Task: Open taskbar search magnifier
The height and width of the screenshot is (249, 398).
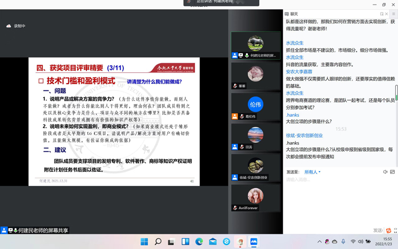Action: coord(158,242)
